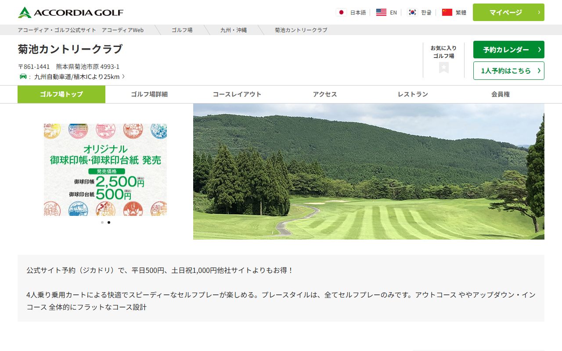Click the 菊池カントリークラブ page heading

click(x=70, y=49)
